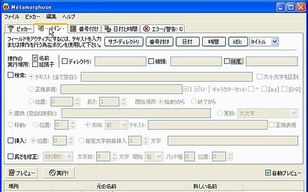Click the 置換 text input field

(x=136, y=113)
